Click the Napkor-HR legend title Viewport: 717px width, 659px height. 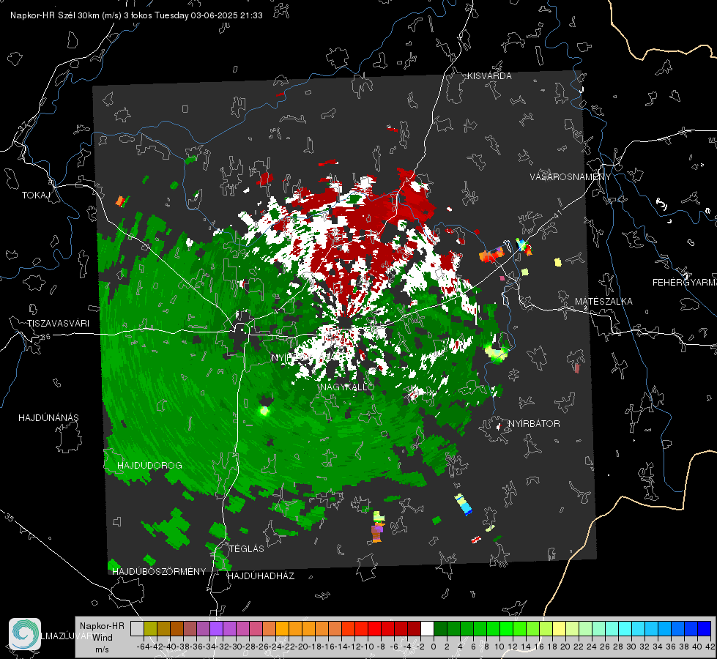102,626
